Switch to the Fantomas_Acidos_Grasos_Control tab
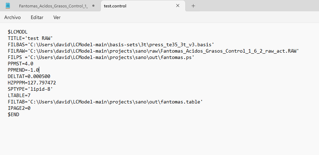The height and width of the screenshot is (155, 319). [53, 6]
